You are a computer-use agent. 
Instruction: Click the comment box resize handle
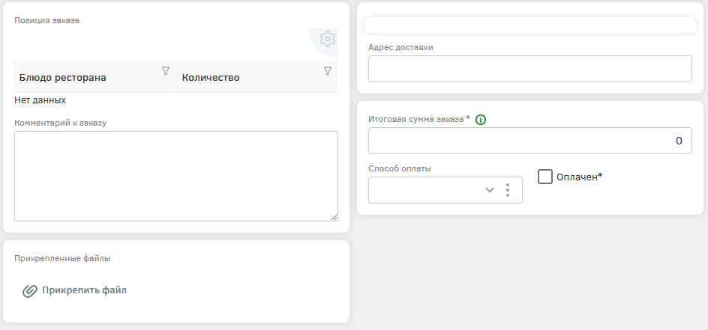(334, 217)
